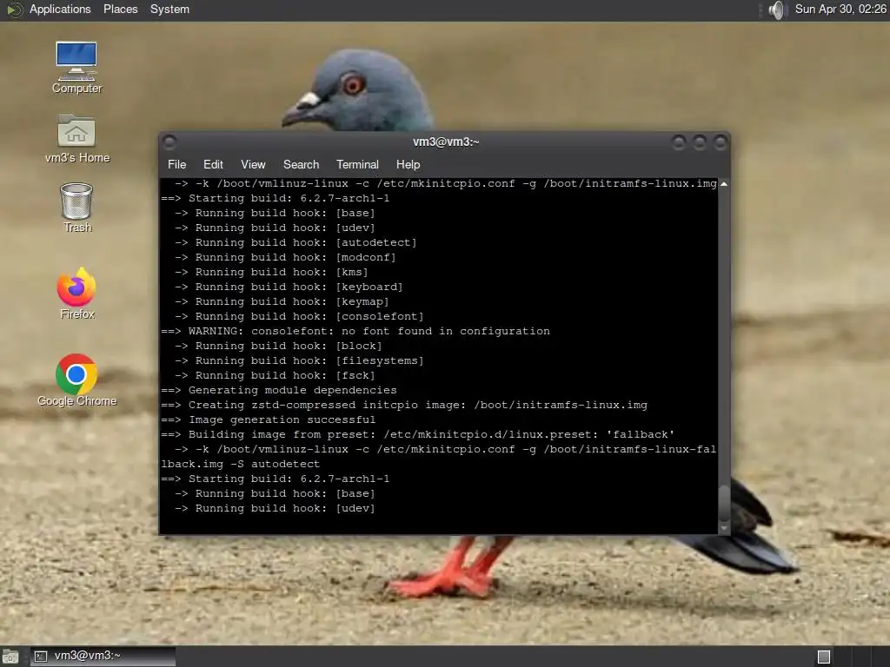
Task: Close the terminal window
Action: click(x=721, y=142)
